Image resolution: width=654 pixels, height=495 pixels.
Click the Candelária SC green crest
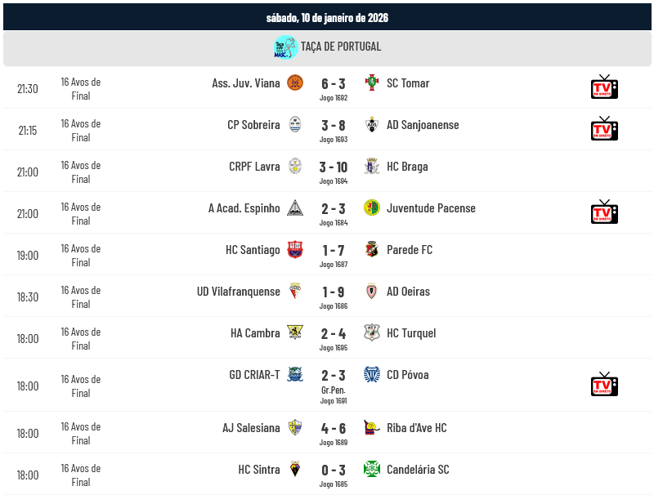[372, 469]
